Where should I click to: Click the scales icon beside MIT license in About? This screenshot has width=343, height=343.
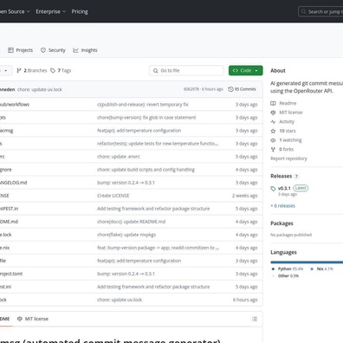click(x=273, y=113)
